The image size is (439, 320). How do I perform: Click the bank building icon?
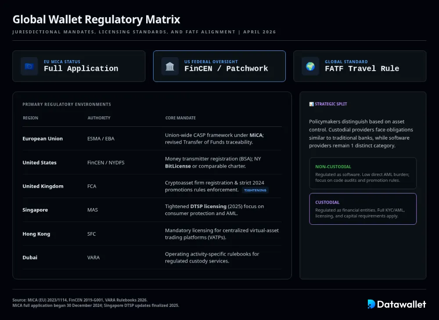tap(169, 66)
